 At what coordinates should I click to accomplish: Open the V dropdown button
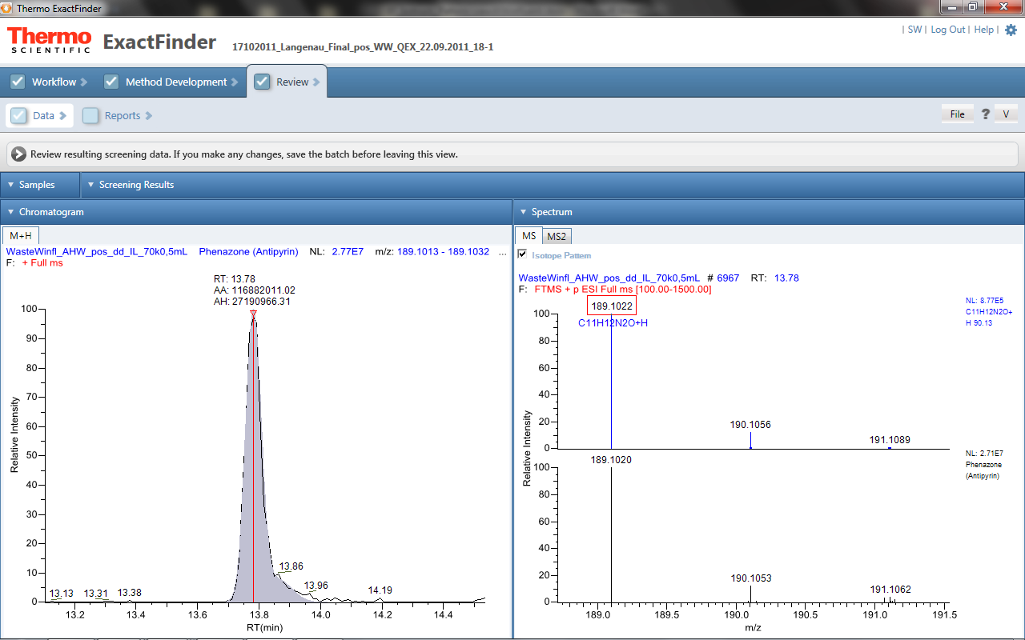click(1006, 114)
